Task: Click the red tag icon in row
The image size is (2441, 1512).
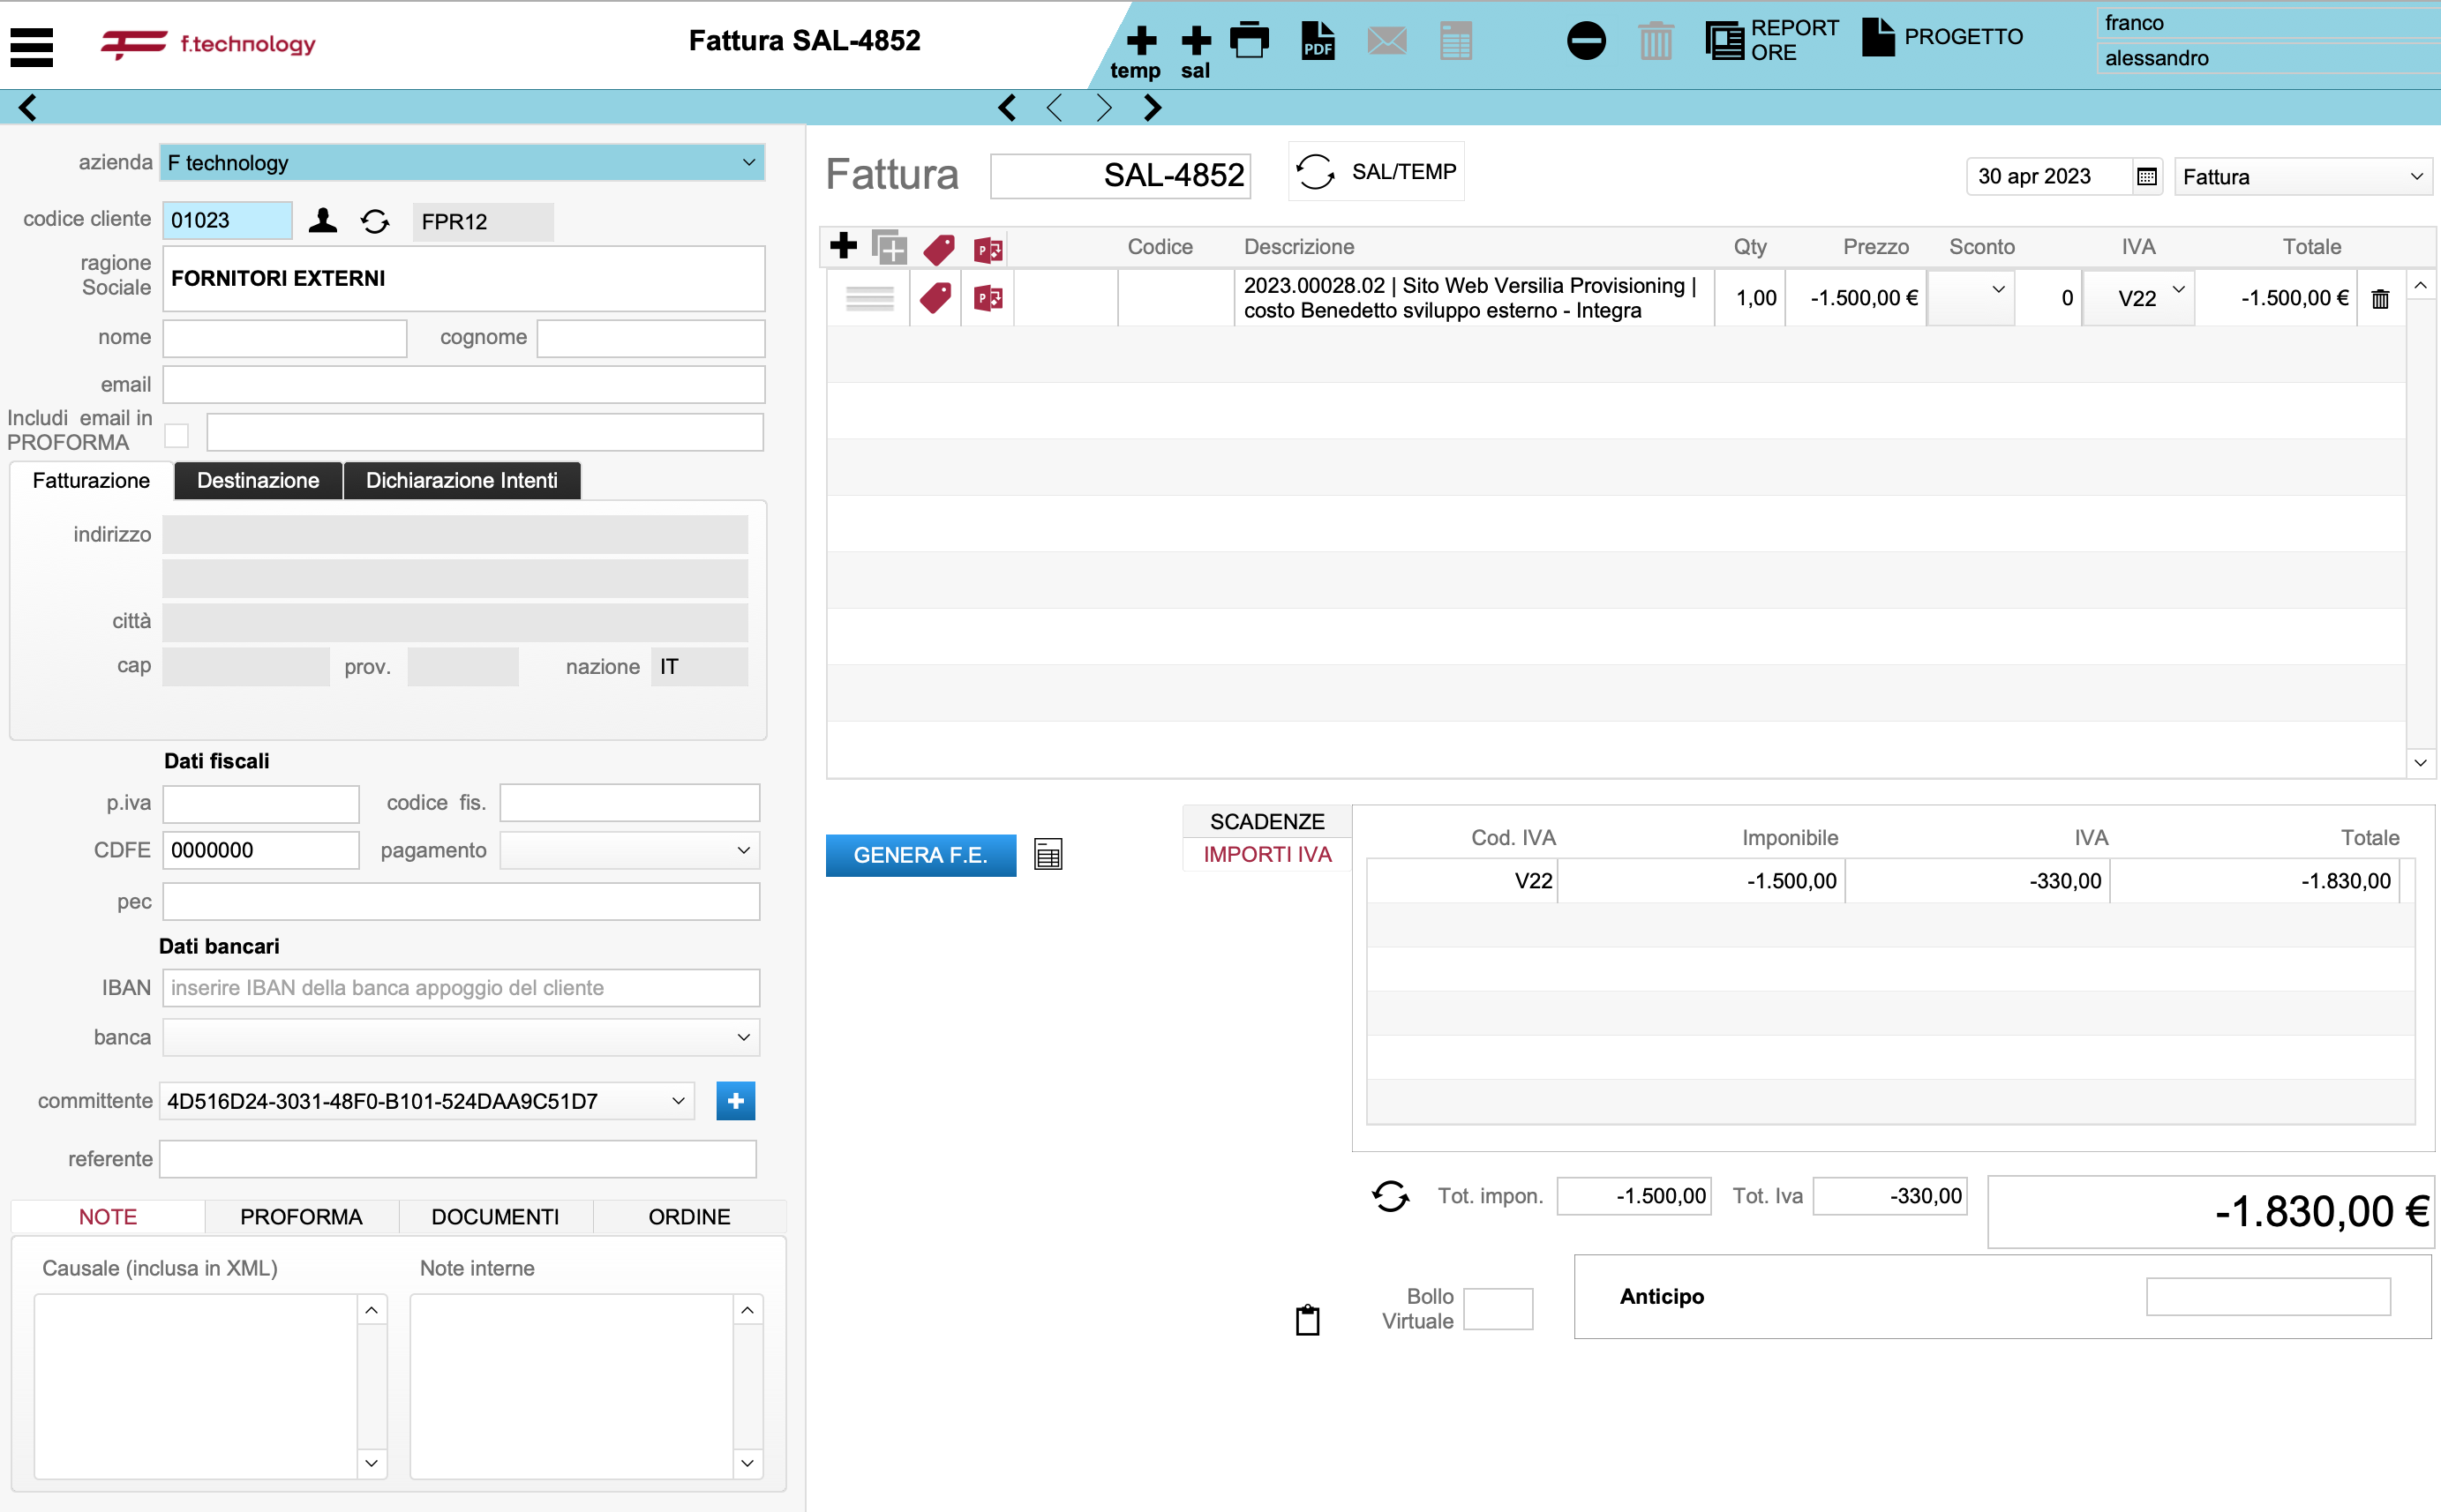Action: coord(935,298)
